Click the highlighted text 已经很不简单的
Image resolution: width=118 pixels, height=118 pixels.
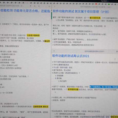(x=33, y=35)
